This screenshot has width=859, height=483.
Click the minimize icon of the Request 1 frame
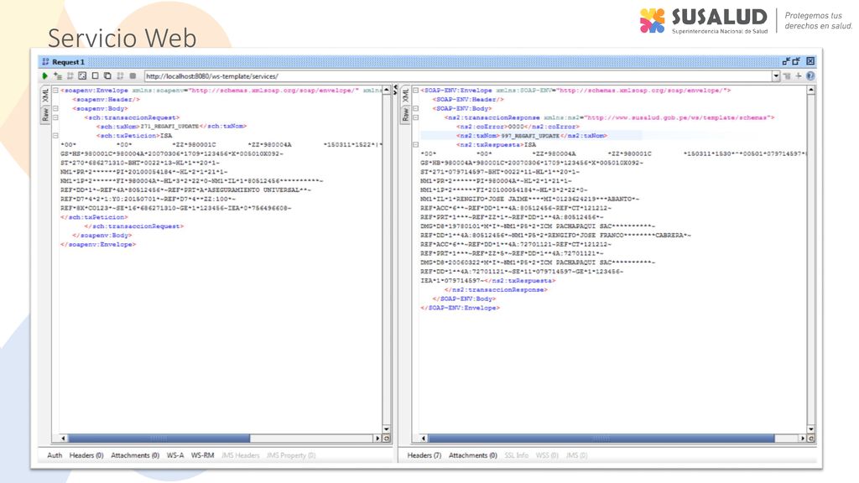(x=786, y=61)
